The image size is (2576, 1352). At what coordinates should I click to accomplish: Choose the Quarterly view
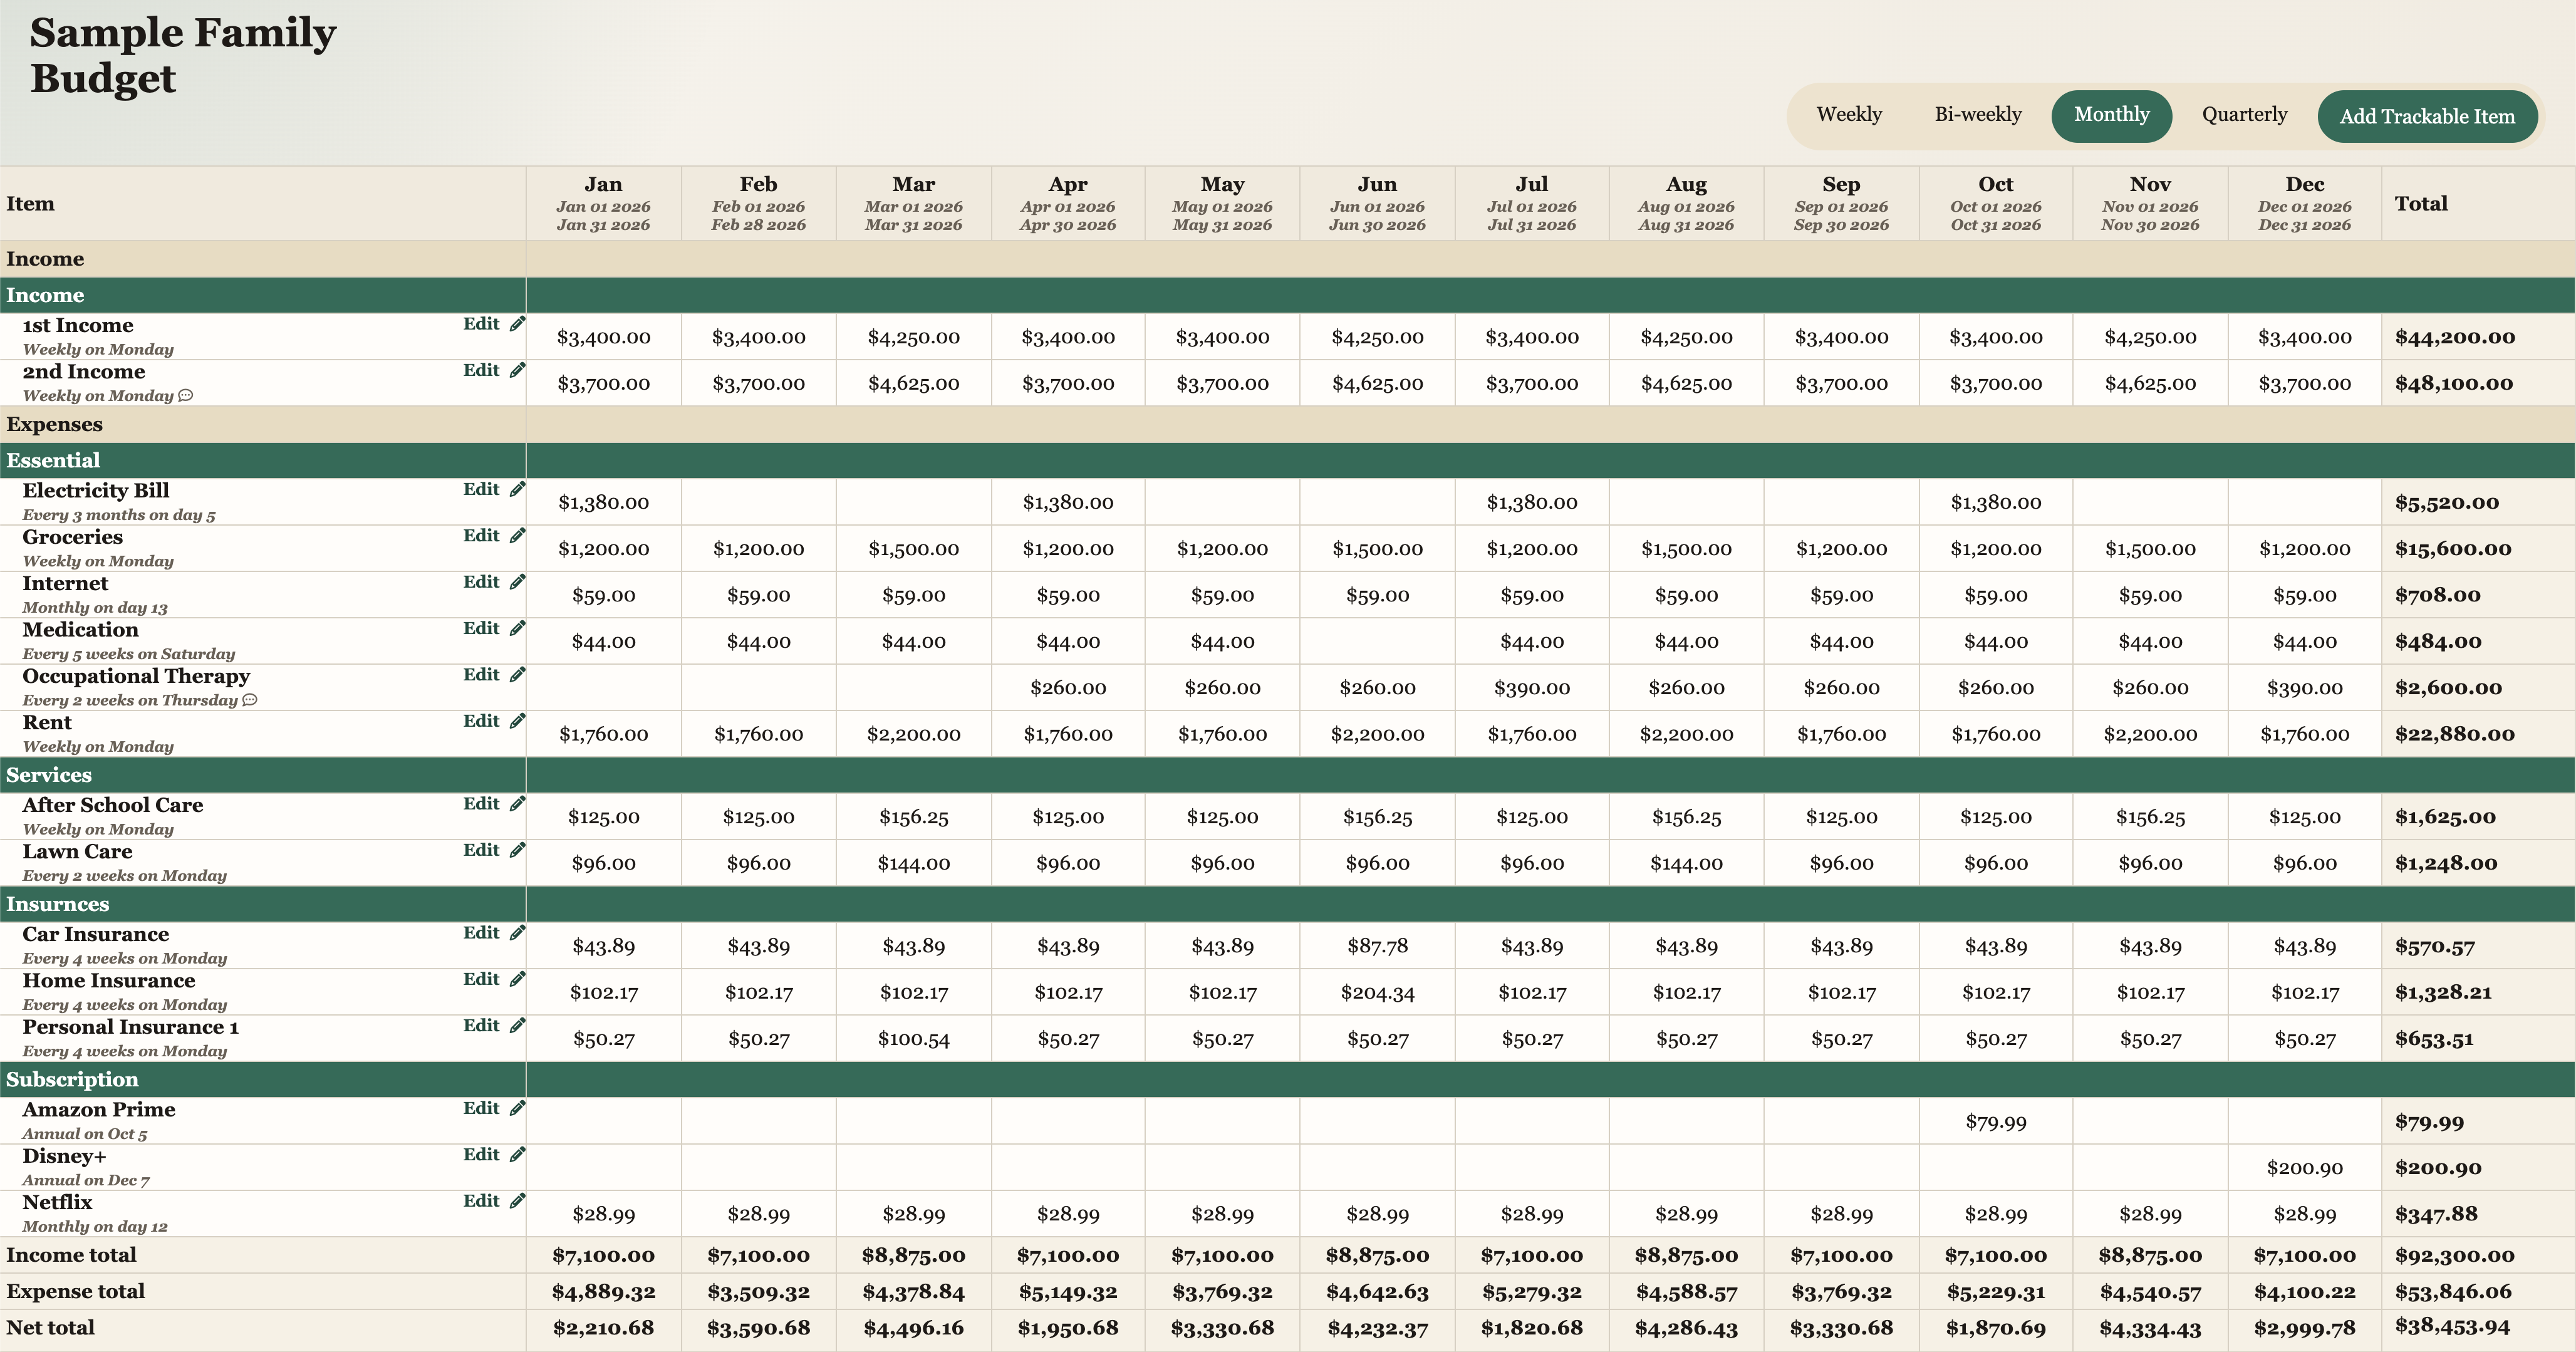pos(2243,115)
